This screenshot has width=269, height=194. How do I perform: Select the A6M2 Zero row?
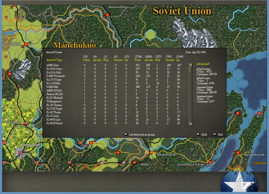pyautogui.click(x=114, y=65)
